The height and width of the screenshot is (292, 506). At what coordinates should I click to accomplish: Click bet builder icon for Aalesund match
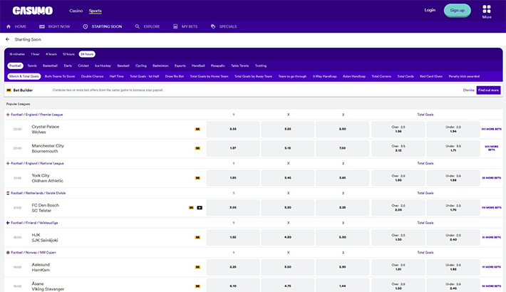197,267
